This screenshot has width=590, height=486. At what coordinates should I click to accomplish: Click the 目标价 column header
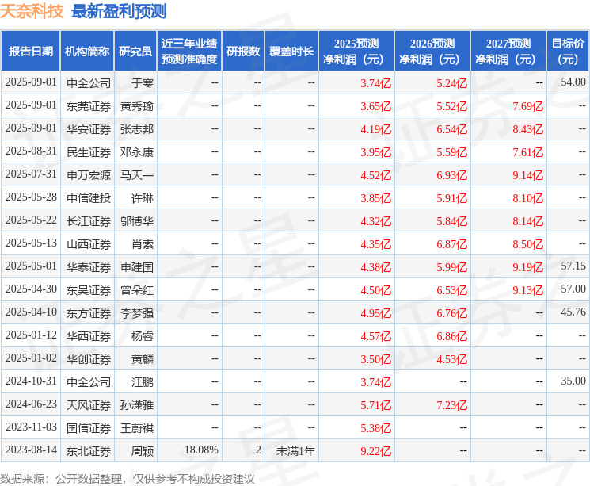[x=568, y=51]
